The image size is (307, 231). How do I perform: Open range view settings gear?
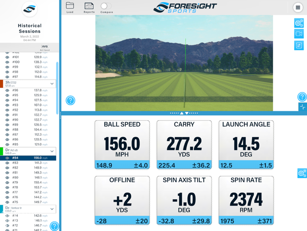299,23
